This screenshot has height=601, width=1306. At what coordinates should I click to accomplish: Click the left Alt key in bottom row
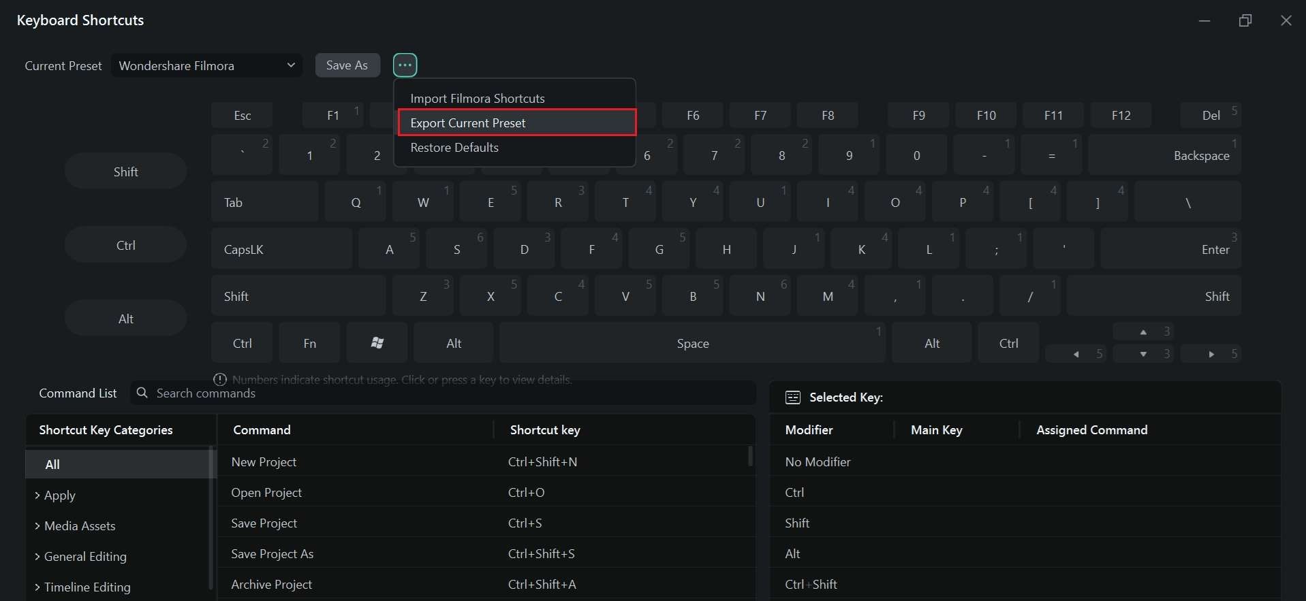[x=454, y=343]
